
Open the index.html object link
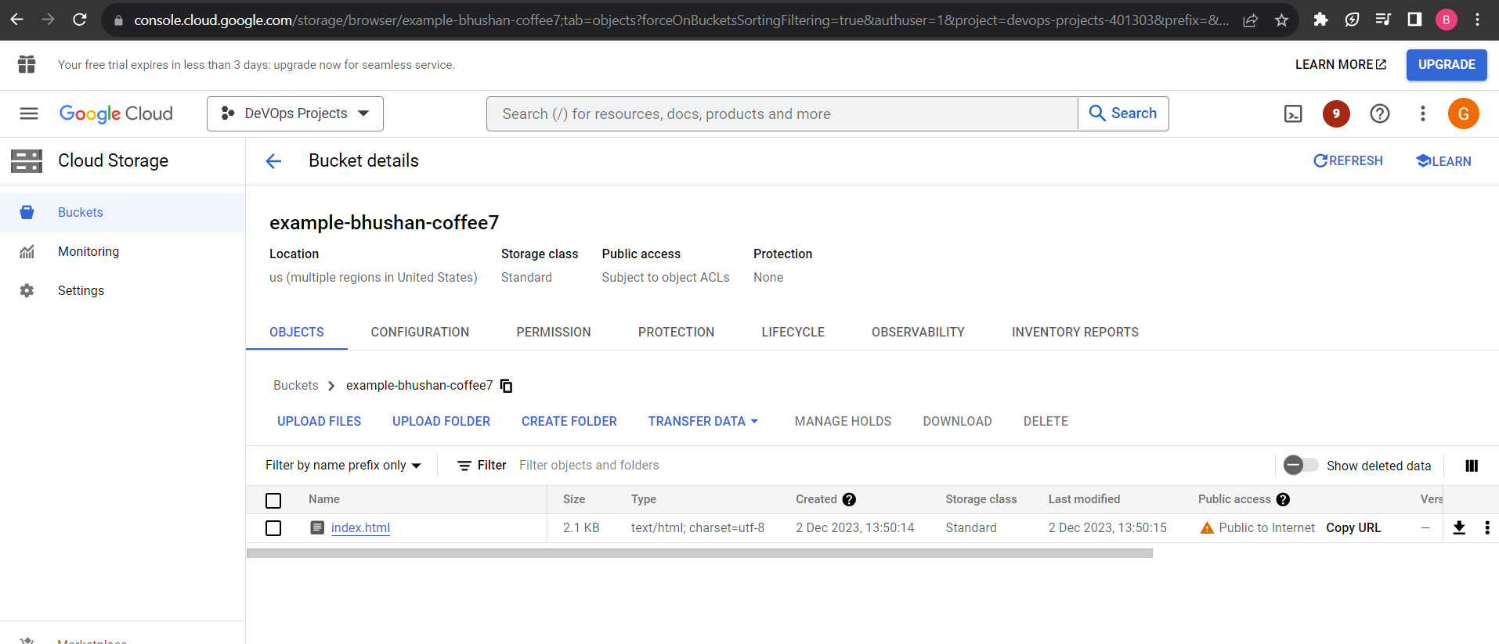[360, 527]
